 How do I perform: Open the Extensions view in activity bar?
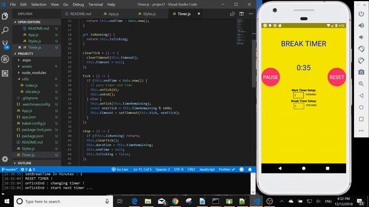pyautogui.click(x=5, y=73)
